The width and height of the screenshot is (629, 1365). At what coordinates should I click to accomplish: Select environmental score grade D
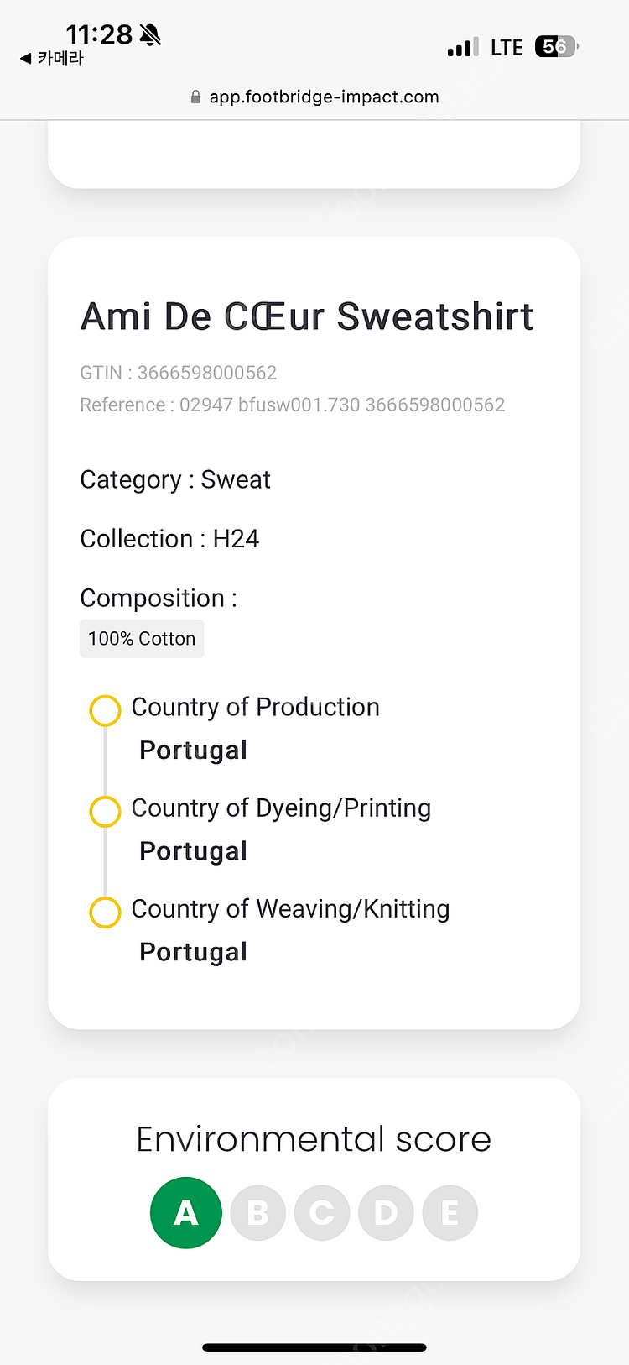pos(386,1212)
